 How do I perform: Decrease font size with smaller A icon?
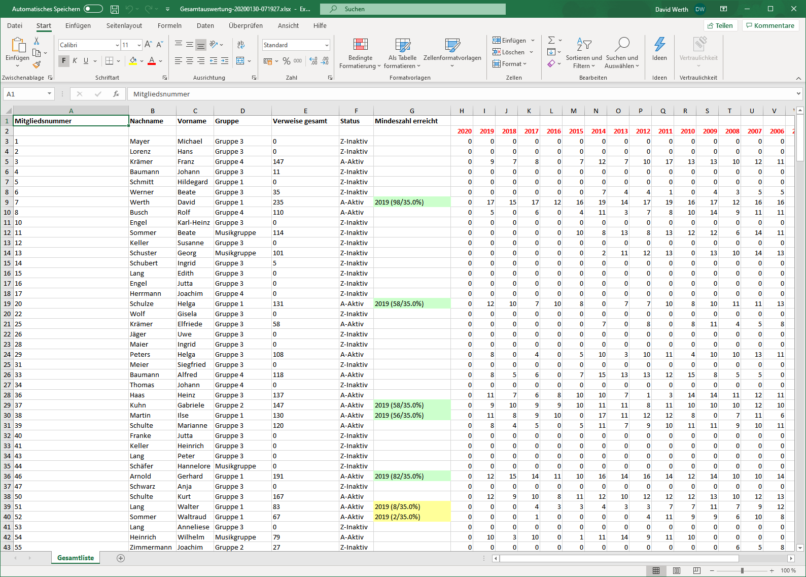[160, 45]
